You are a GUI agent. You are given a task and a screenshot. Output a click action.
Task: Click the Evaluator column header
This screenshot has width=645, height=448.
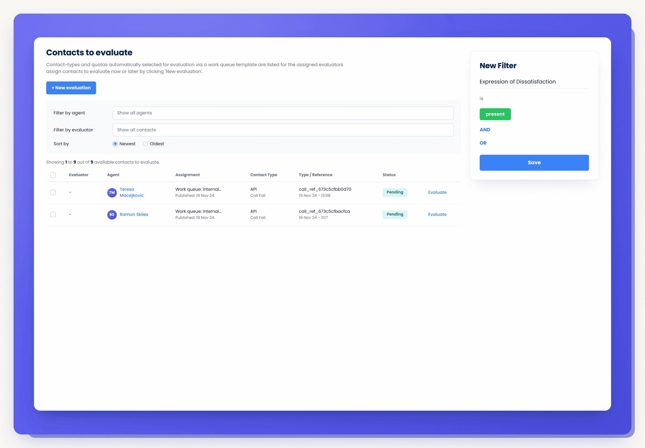tap(79, 175)
